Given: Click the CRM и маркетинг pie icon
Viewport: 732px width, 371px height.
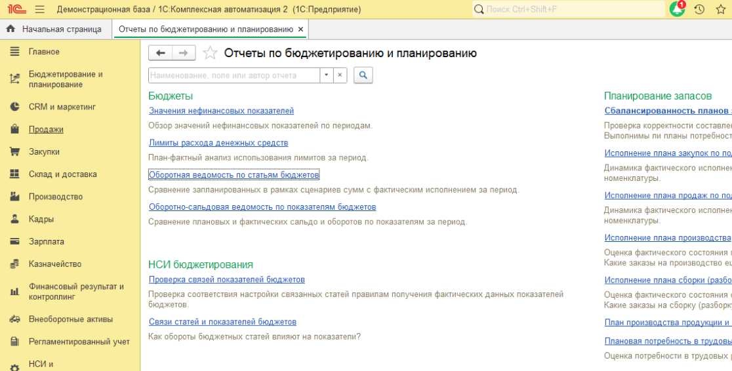Looking at the screenshot, I should 15,107.
